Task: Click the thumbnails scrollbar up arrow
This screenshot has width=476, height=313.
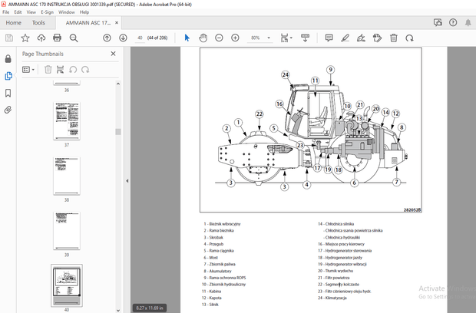Action: [x=118, y=84]
